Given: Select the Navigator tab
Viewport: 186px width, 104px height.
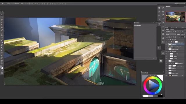Looking at the screenshot, I should (x=168, y=6).
